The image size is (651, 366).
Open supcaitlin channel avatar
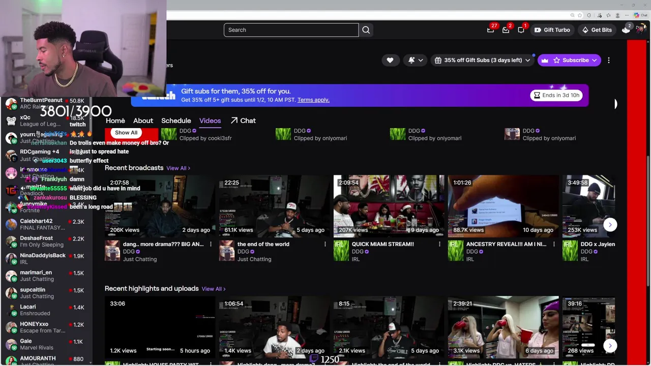coord(11,293)
